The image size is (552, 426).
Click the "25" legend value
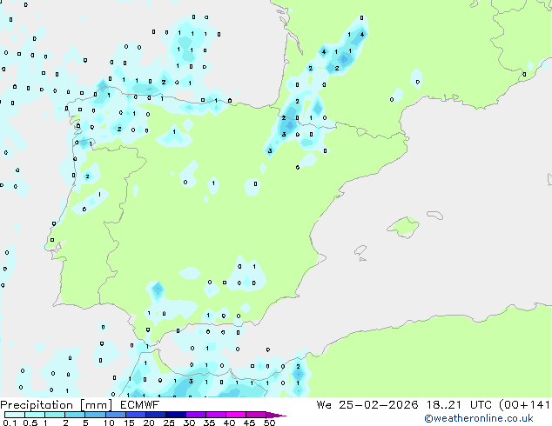pos(169,423)
